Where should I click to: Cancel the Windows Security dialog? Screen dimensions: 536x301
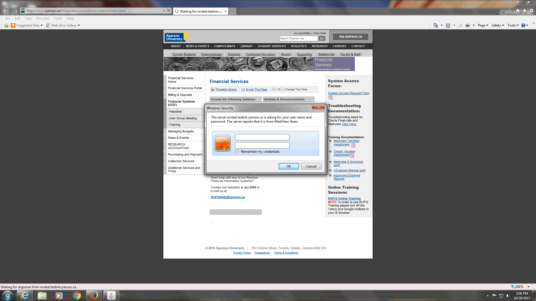[311, 166]
